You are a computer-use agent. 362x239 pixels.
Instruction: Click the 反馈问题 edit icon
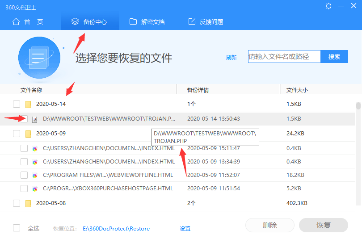tap(192, 22)
